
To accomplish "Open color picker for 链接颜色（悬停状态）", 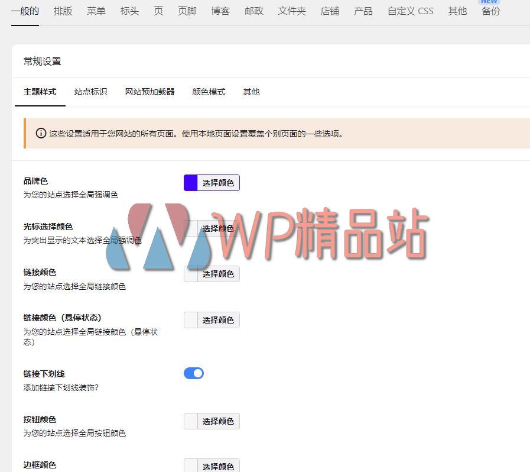I will tap(217, 320).
